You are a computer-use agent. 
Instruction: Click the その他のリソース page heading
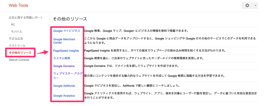pos(70,19)
